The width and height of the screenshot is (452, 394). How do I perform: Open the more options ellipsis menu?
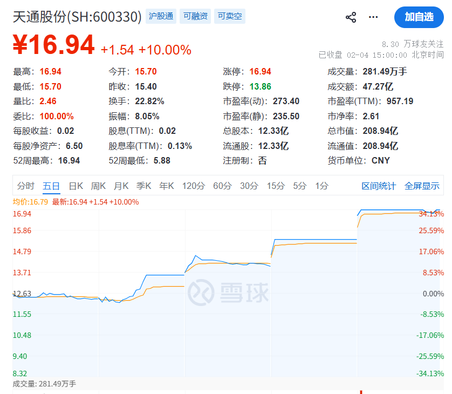pyautogui.click(x=373, y=17)
